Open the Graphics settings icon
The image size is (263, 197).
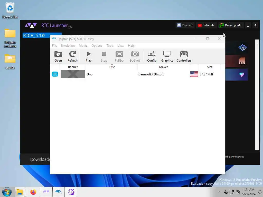(167, 56)
